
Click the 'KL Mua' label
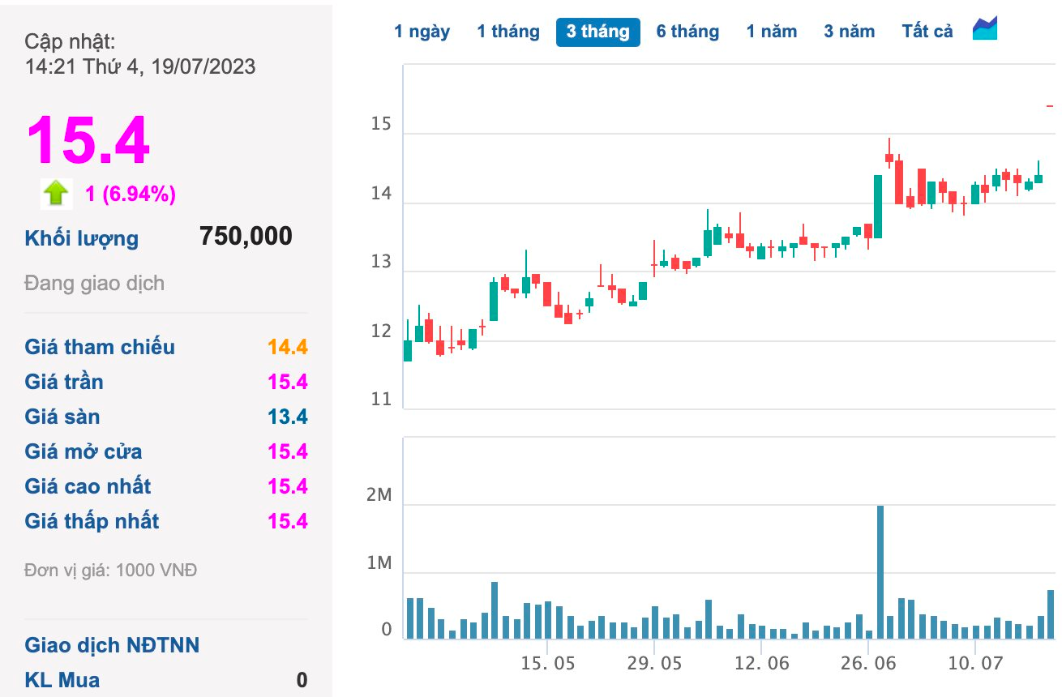(x=62, y=680)
